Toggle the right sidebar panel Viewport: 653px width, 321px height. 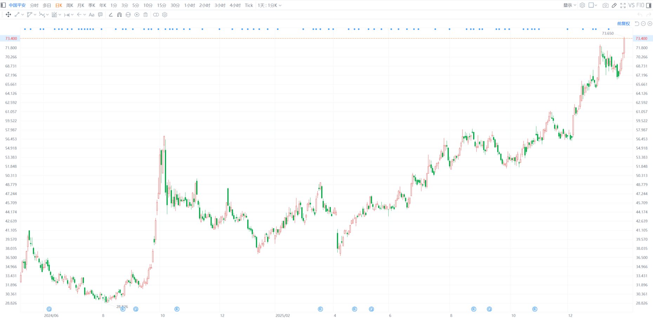click(649, 5)
